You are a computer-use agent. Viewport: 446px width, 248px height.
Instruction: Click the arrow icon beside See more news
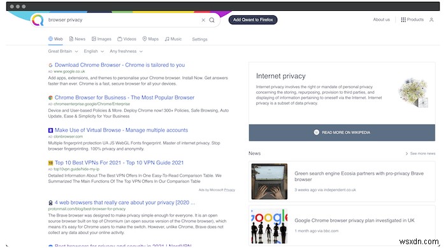[406, 154]
